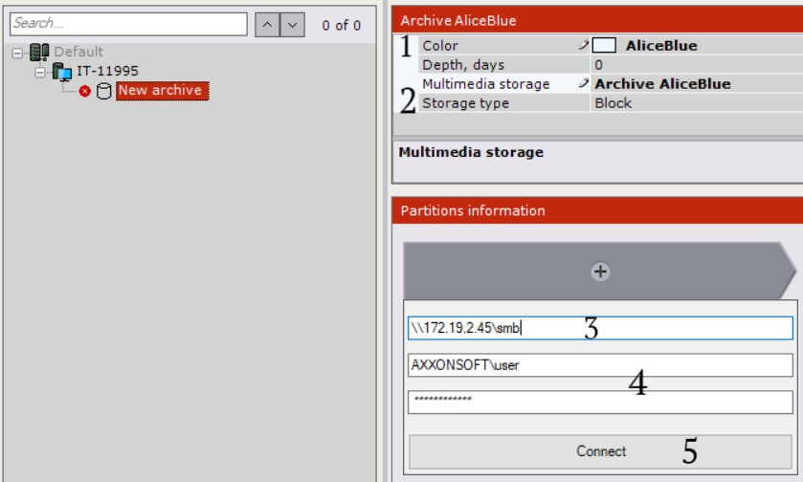Open the Storage type Block value
Image resolution: width=803 pixels, height=482 pixels.
coord(613,103)
